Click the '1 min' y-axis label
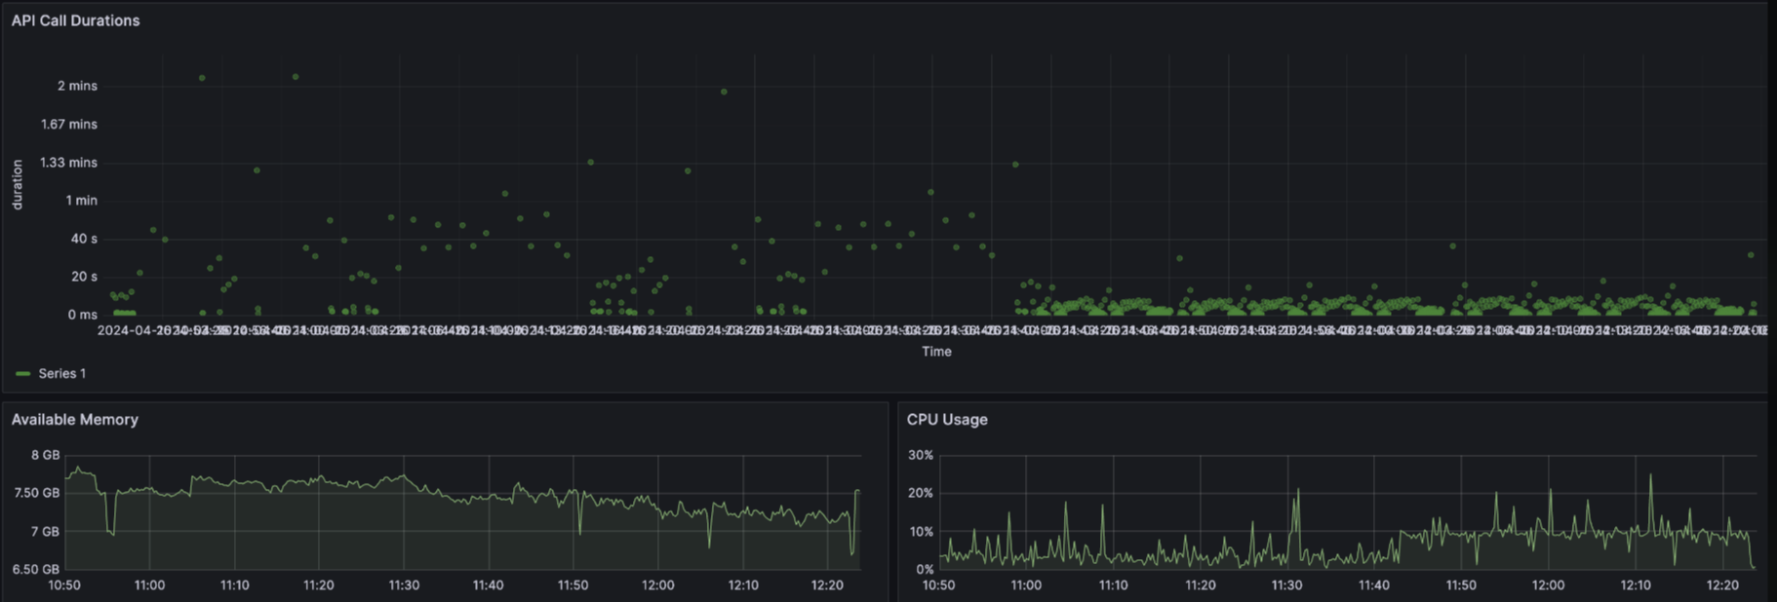Image resolution: width=1777 pixels, height=602 pixels. [x=82, y=201]
